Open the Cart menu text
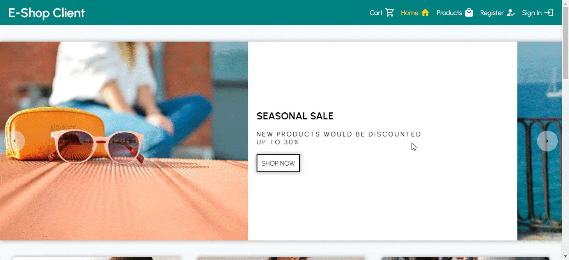The width and height of the screenshot is (569, 260). 376,12
